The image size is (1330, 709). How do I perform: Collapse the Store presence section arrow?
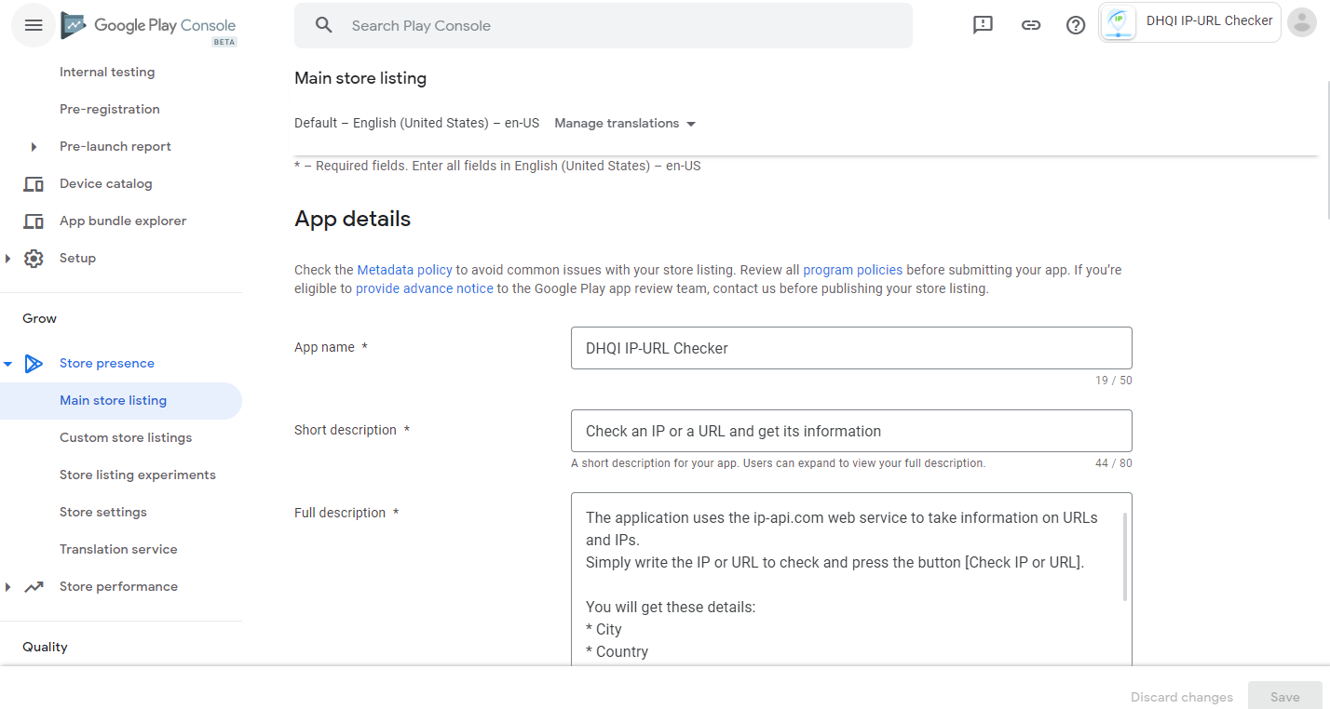click(8, 364)
